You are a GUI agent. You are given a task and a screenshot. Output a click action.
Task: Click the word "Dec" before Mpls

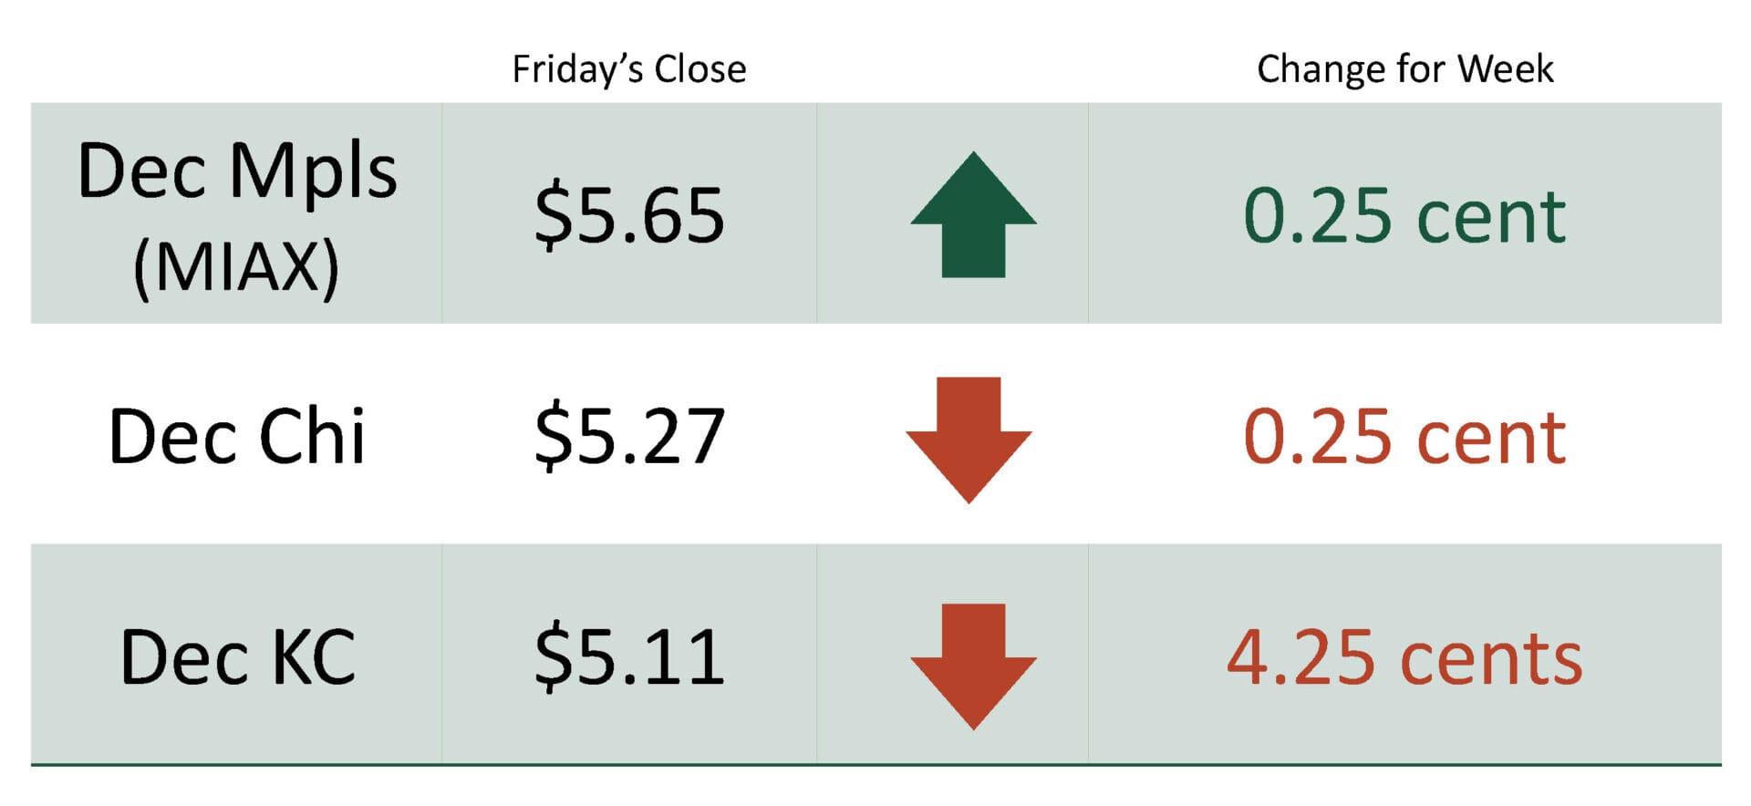142,171
